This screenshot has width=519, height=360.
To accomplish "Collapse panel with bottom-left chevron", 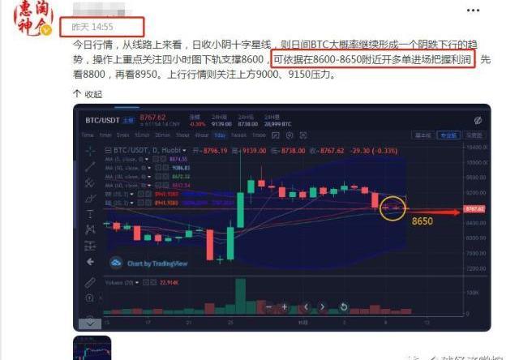I will pyautogui.click(x=90, y=324).
